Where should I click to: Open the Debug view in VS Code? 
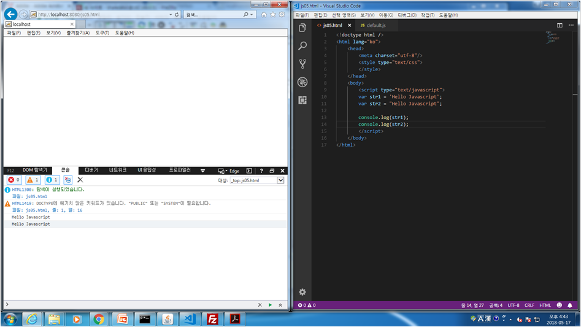coord(302,82)
